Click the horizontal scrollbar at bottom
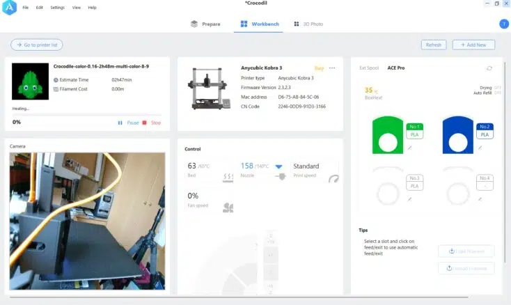511x305 pixels. click(239, 297)
